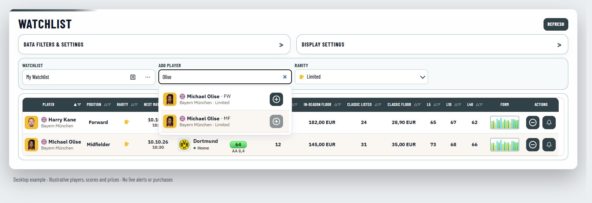Remove Harry Kane from watchlist
The image size is (592, 203).
[533, 123]
